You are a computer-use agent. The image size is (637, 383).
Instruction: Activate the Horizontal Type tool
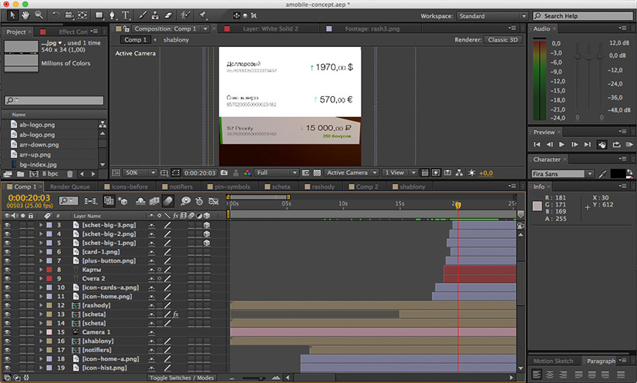[x=126, y=15]
